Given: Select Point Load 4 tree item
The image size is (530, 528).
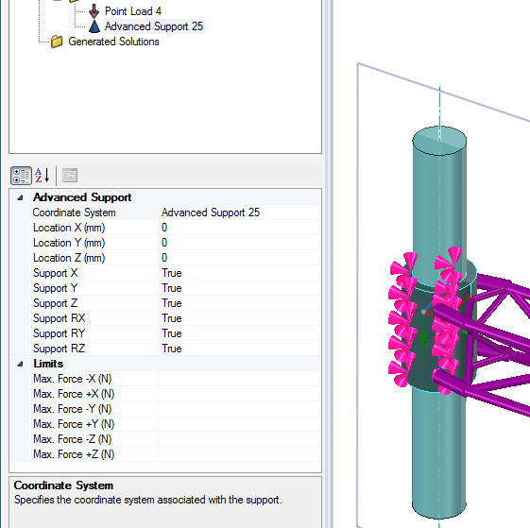Looking at the screenshot, I should [x=133, y=11].
